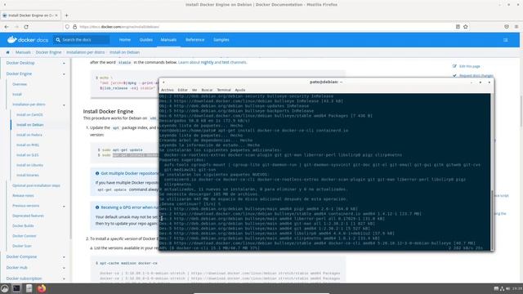Select the Manuals tab in docs header
Image resolution: width=523 pixels, height=294 pixels.
click(x=168, y=40)
